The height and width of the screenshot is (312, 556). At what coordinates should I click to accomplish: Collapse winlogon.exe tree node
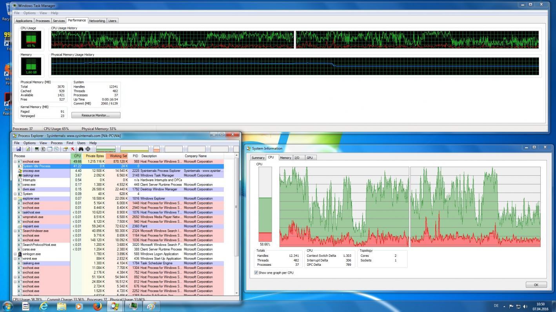coord(15,254)
